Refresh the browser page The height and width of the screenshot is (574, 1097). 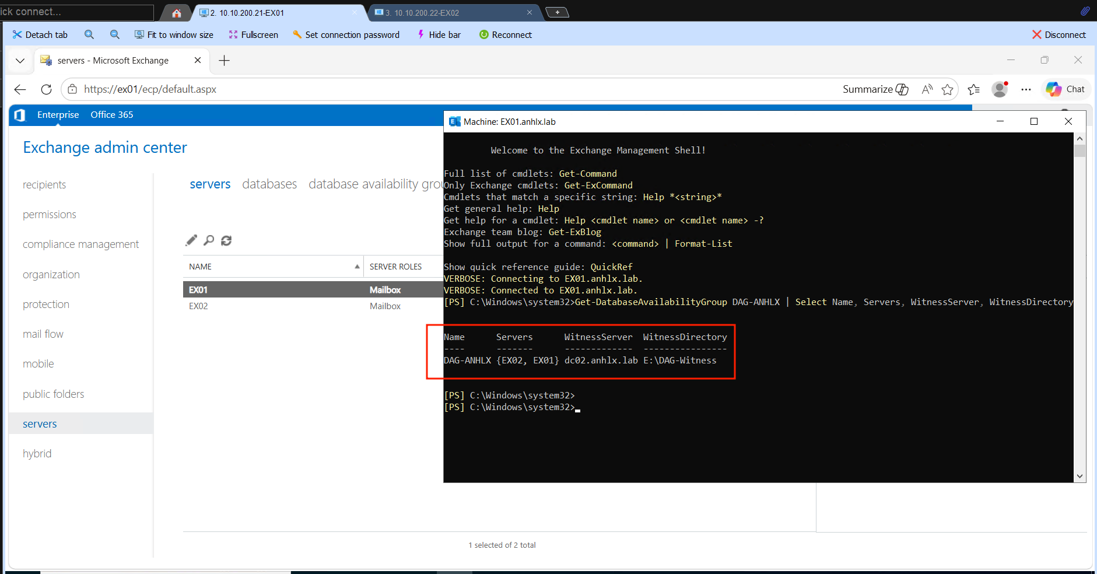[x=47, y=89]
